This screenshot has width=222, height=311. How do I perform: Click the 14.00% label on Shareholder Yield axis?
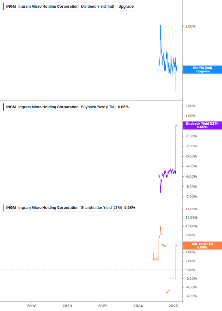pyautogui.click(x=191, y=209)
